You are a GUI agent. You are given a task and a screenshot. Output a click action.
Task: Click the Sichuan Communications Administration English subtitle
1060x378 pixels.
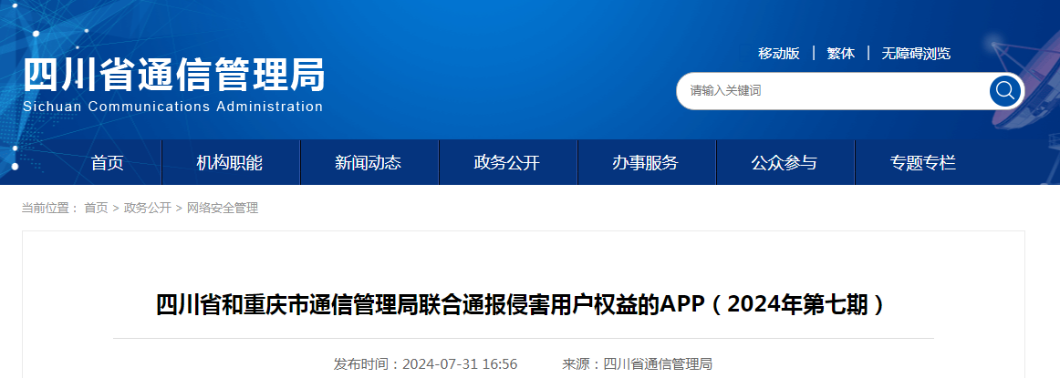click(173, 107)
